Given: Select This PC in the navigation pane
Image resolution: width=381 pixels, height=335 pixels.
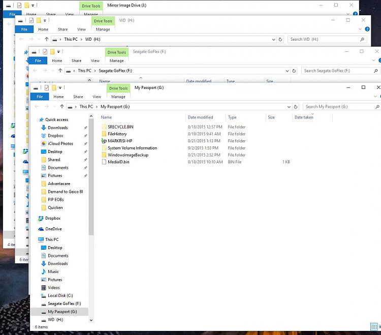Looking at the screenshot, I should [52, 240].
